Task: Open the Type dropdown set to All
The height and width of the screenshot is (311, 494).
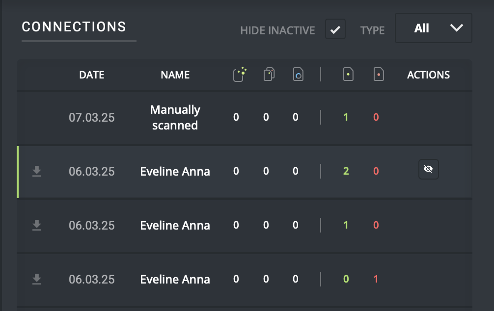Action: (x=433, y=28)
